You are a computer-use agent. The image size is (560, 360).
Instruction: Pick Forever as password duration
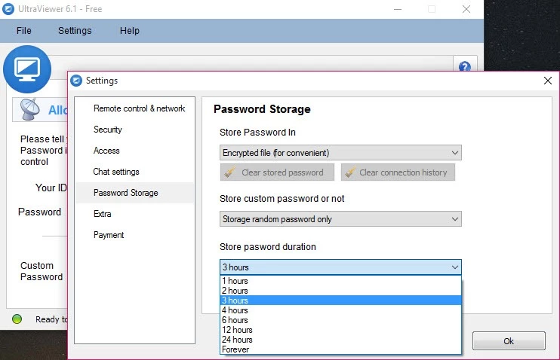235,349
